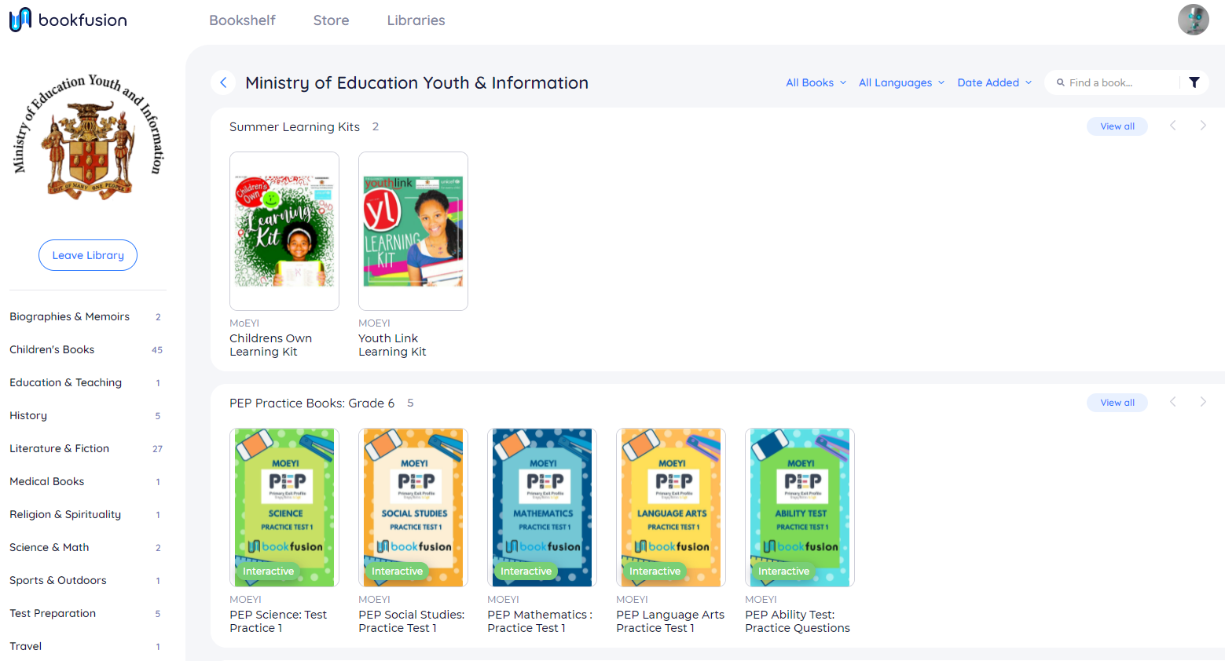1225x661 pixels.
Task: View all Summer Learning Kits
Action: click(x=1117, y=126)
